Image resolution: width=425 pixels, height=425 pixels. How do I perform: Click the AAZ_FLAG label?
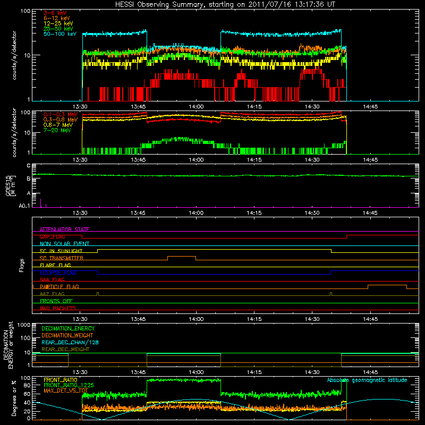(x=52, y=294)
